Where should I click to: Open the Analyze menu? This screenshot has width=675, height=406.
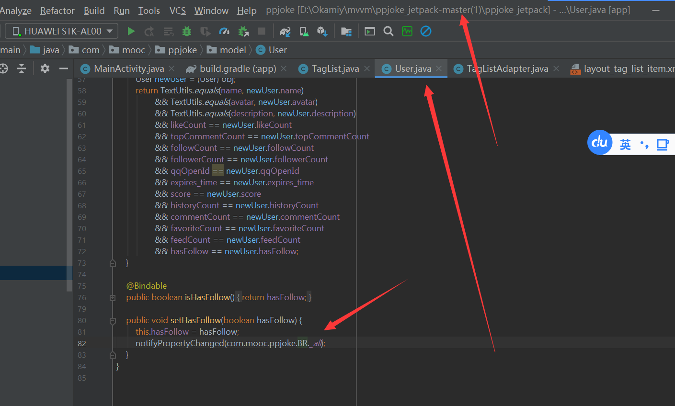pos(15,11)
